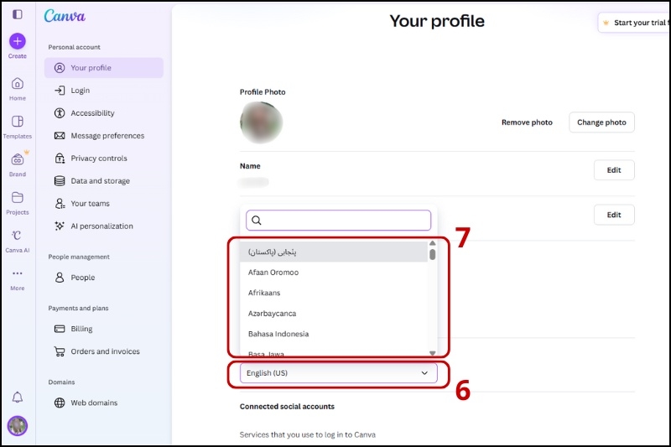The image size is (671, 447).
Task: Toggle the sidebar collapse icon
Action: 17,14
